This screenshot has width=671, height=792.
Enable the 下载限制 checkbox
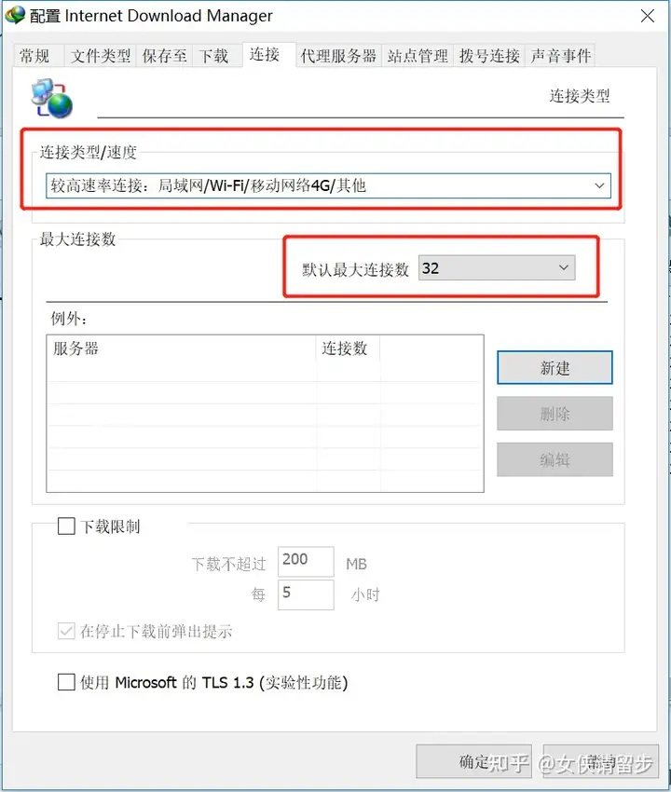[x=66, y=526]
